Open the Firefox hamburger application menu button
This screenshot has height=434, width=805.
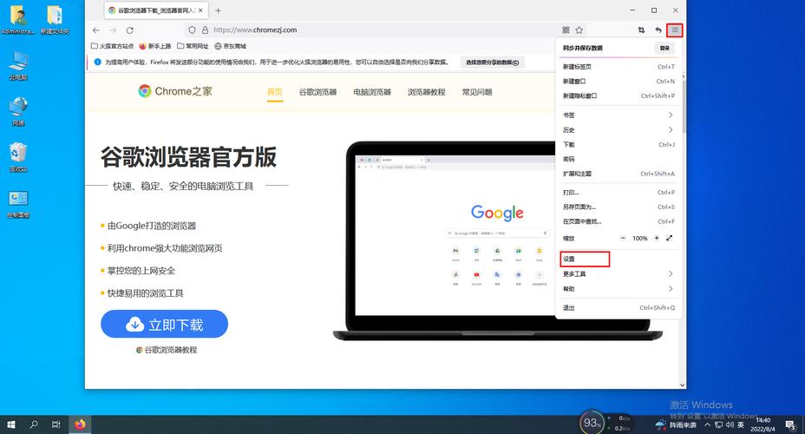[x=675, y=30]
